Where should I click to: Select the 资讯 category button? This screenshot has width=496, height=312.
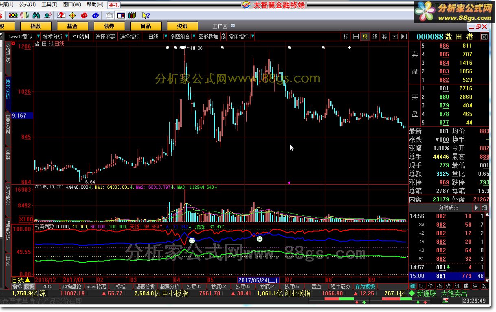[182, 26]
